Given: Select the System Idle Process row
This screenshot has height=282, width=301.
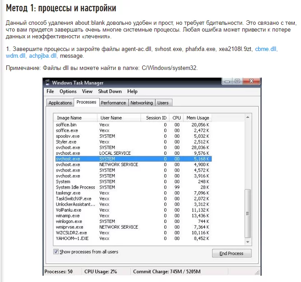Looking at the screenshot, I should point(133,187).
